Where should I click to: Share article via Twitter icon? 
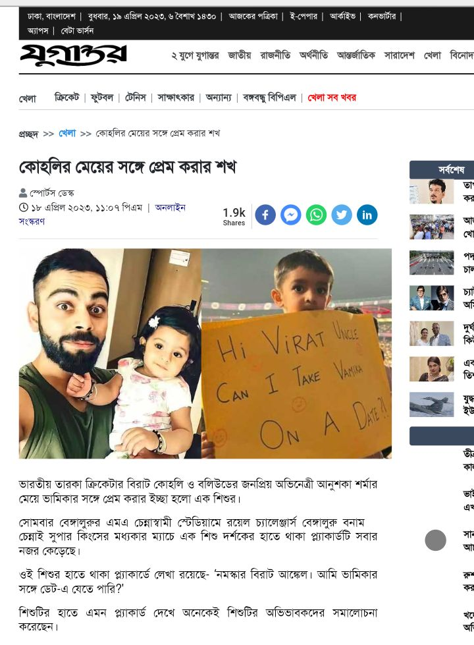342,215
